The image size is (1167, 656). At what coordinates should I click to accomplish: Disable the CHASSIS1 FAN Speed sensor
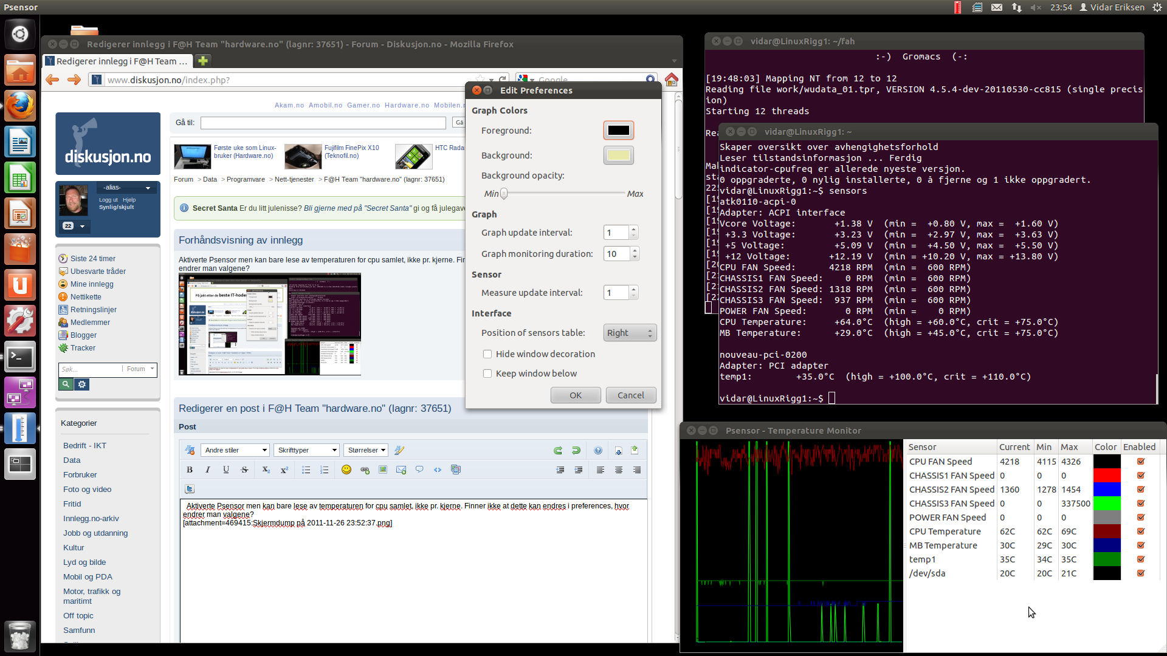1141,476
